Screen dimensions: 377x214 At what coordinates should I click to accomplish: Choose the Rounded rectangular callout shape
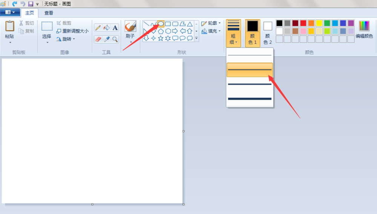[175, 38]
